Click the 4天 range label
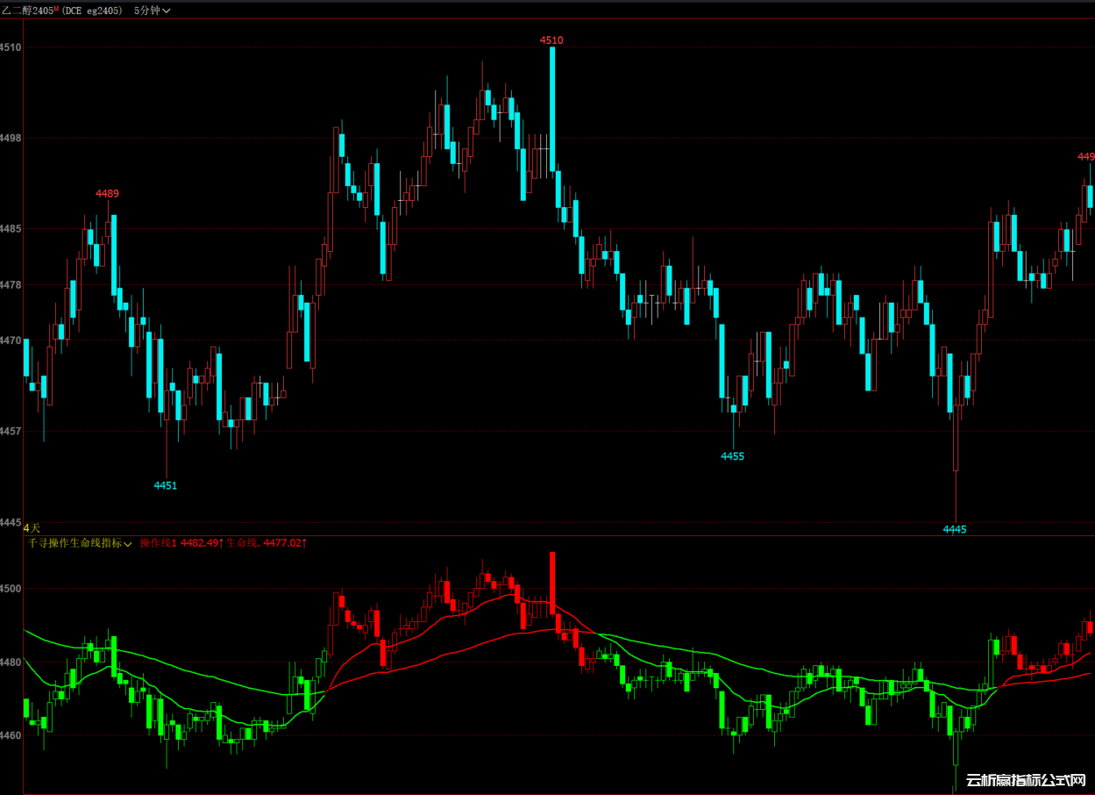The width and height of the screenshot is (1095, 795). click(x=32, y=527)
